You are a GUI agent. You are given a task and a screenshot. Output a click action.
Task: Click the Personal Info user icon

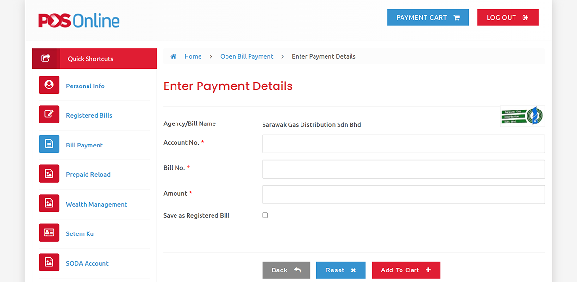click(x=49, y=85)
